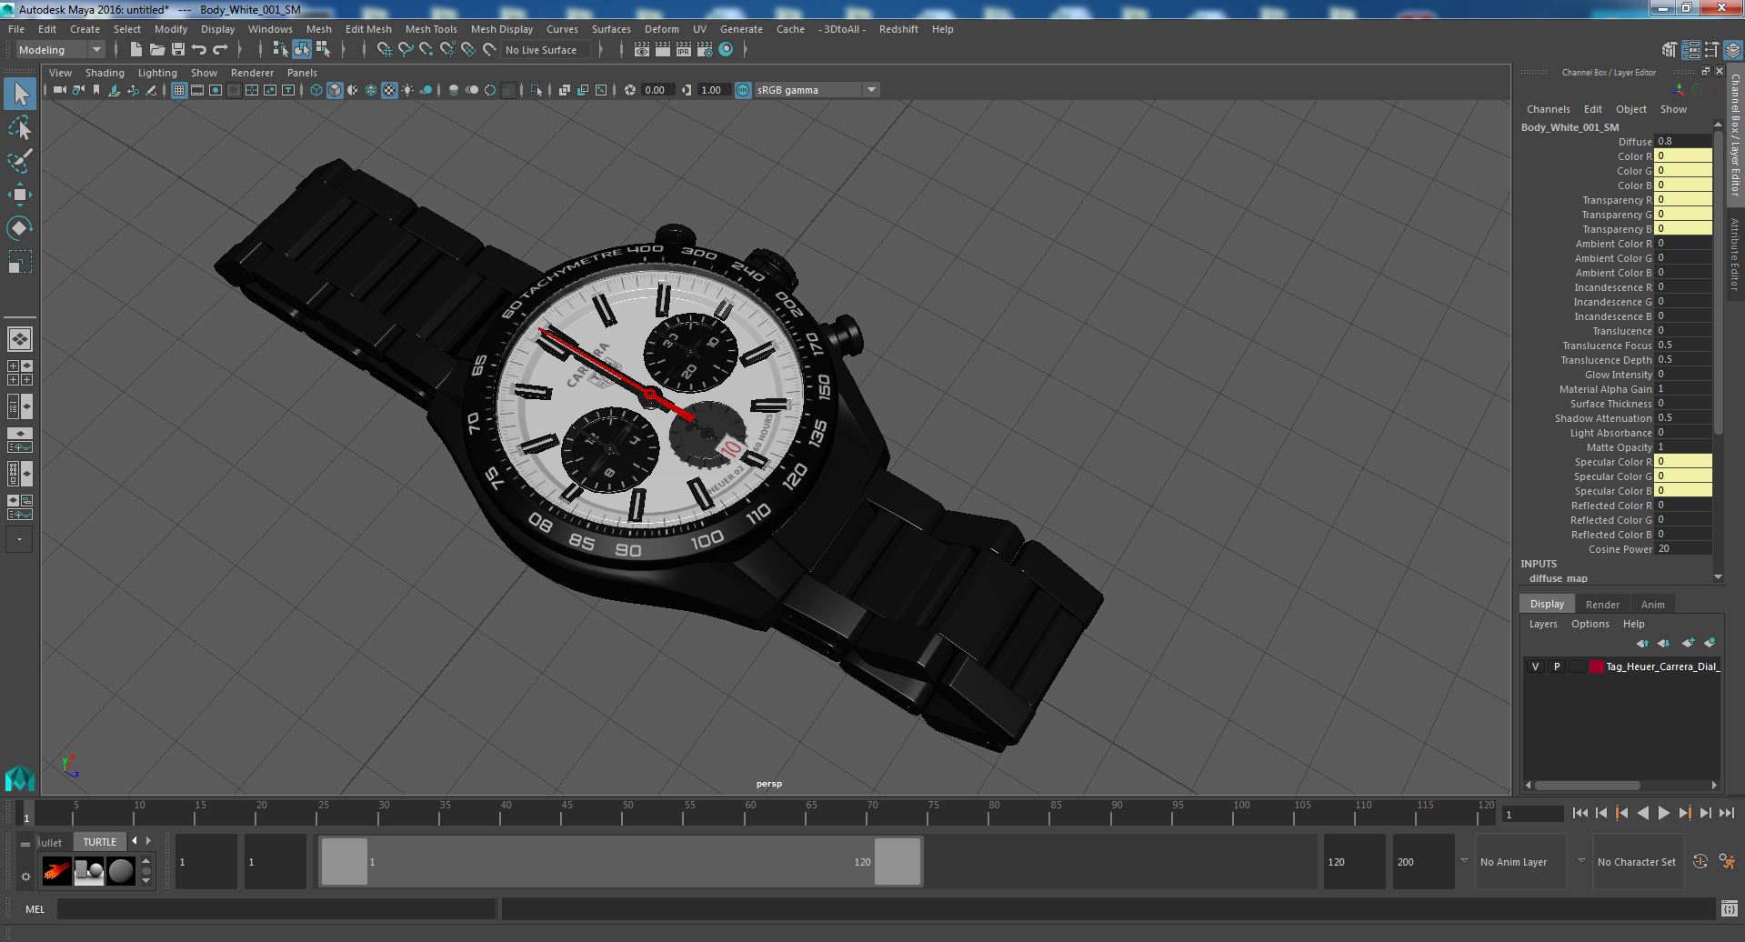The image size is (1745, 942).
Task: Toggle layer visibility V box
Action: (x=1536, y=666)
